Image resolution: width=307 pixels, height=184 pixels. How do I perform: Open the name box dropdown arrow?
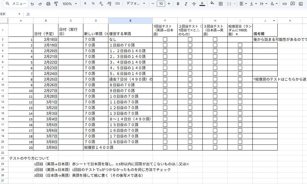click(19, 14)
